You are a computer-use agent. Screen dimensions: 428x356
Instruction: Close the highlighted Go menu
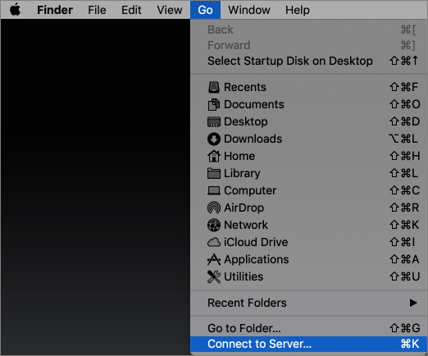pos(205,10)
